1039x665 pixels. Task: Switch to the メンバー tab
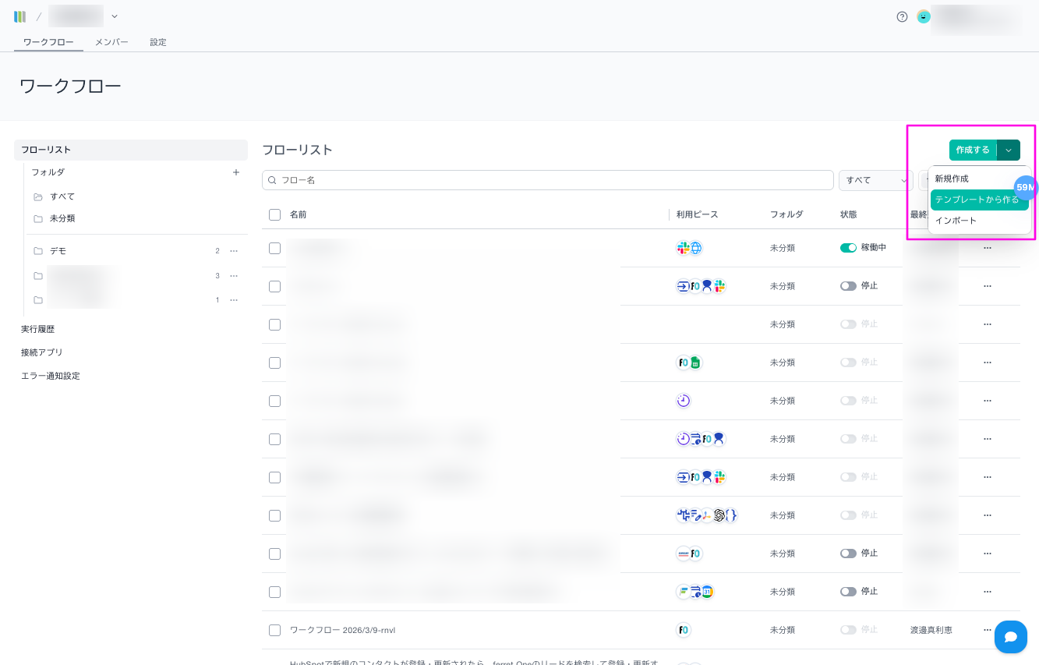(111, 42)
